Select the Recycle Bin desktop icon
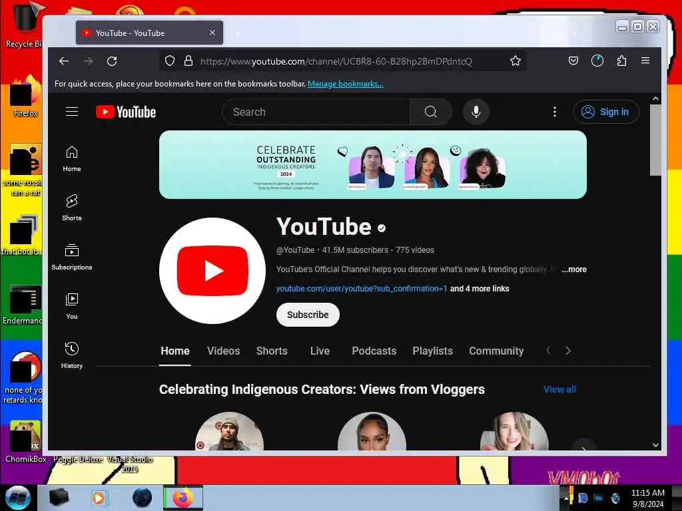Image resolution: width=682 pixels, height=511 pixels. 24,25
